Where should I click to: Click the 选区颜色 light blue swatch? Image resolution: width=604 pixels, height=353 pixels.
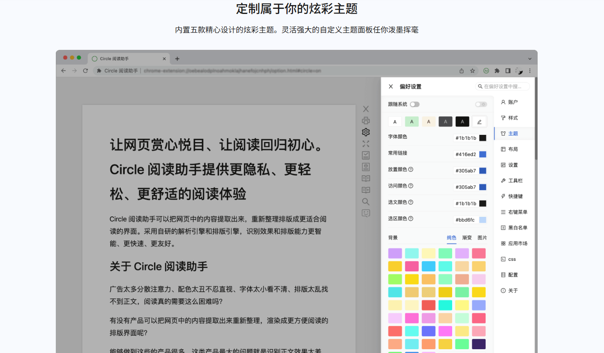[483, 220]
